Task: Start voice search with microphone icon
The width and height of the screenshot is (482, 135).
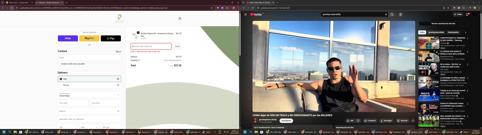Action: 400,14
